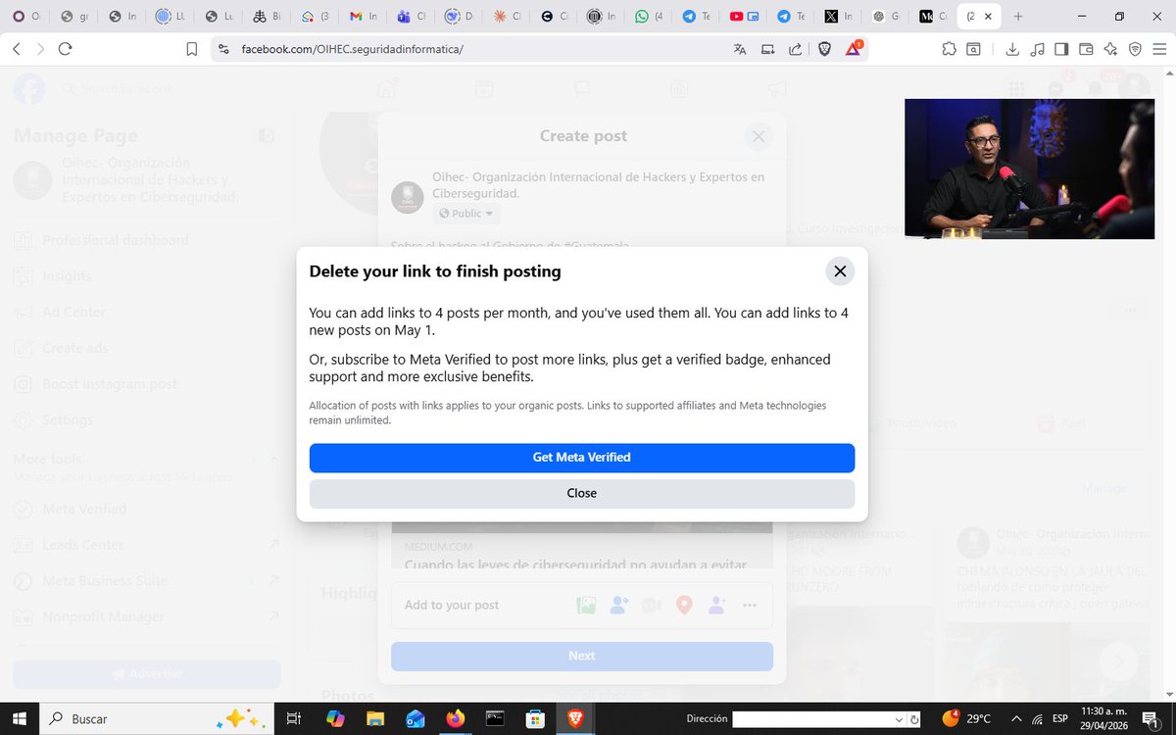Image resolution: width=1176 pixels, height=735 pixels.
Task: Click the share page icon in address bar
Action: tap(795, 49)
